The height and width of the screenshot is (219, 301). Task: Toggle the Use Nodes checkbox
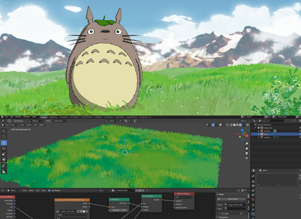49,191
